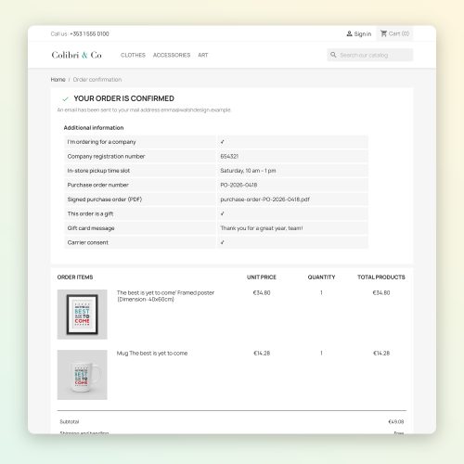
Task: Click the gift message Thank you for a great year, team!
Action: click(262, 228)
